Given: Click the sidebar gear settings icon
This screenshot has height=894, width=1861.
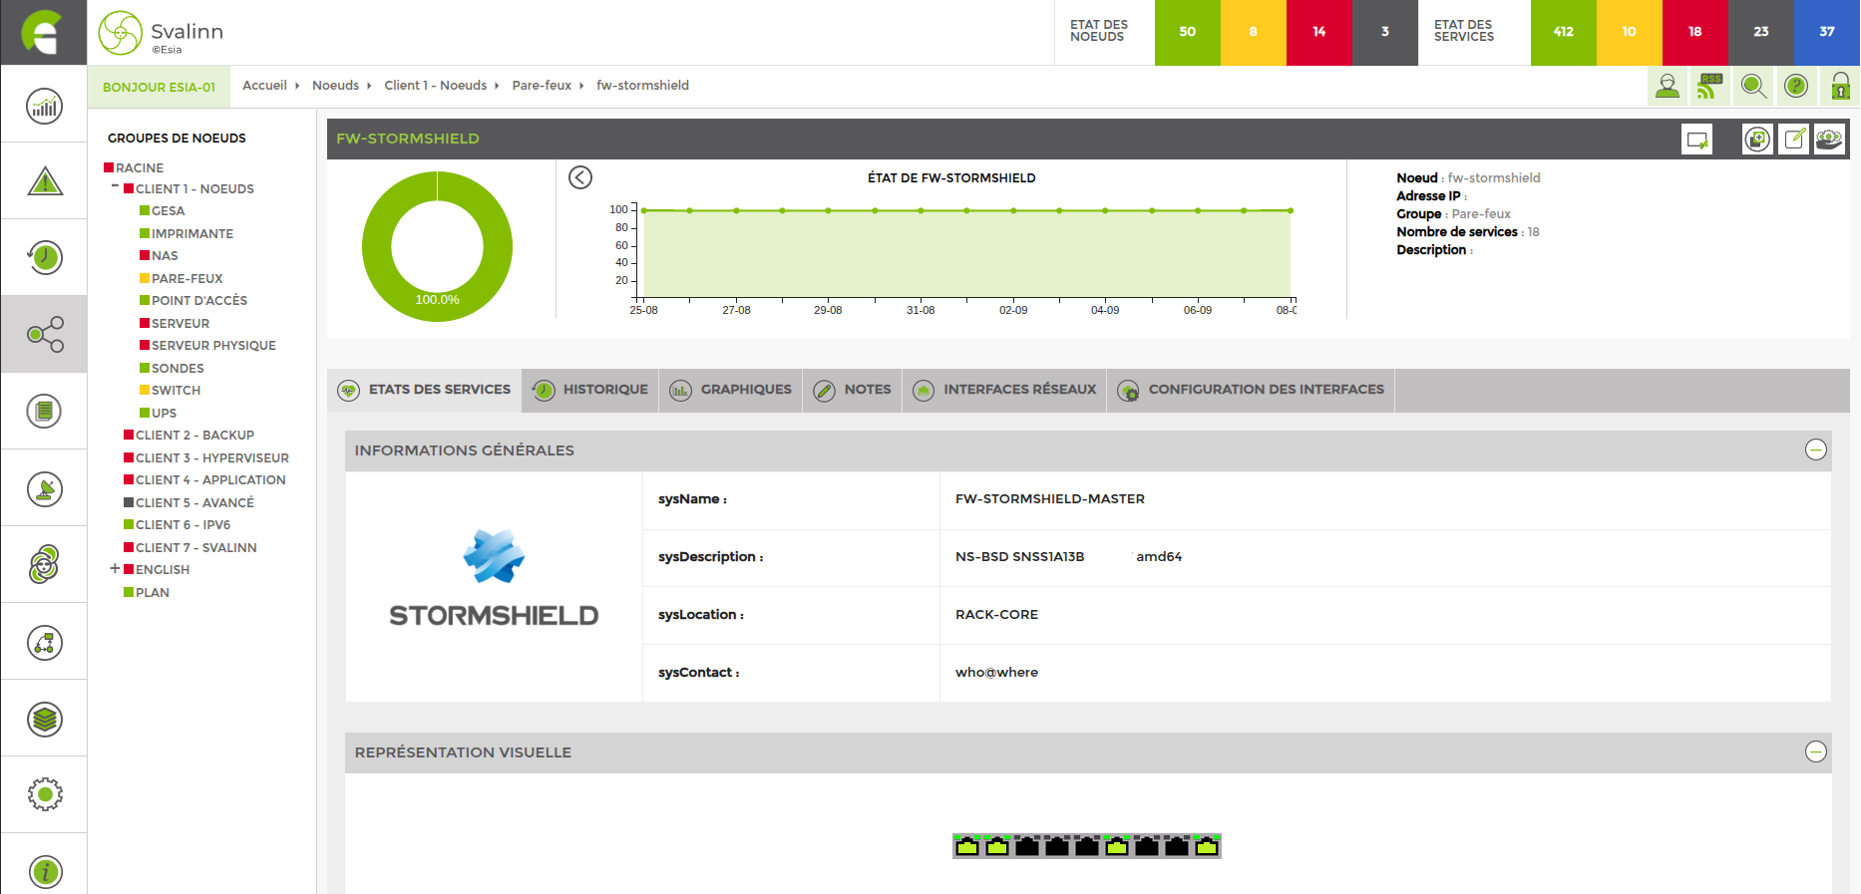Looking at the screenshot, I should 44,794.
